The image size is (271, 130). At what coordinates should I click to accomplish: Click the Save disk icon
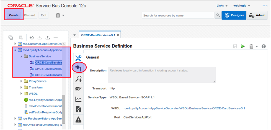(x=235, y=46)
